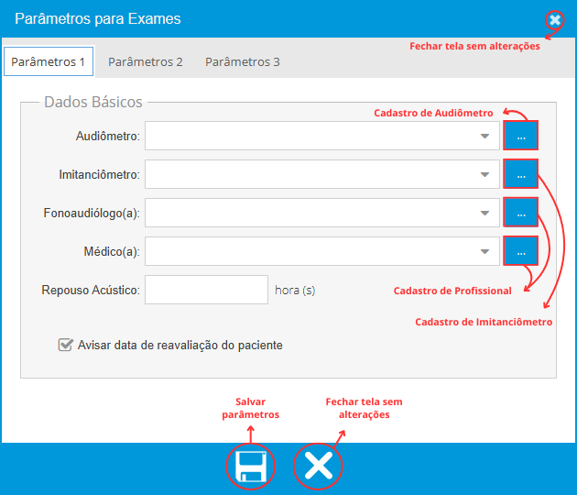Close the dialog using the top-right X icon
Screen dimensions: 577x495
pos(555,19)
